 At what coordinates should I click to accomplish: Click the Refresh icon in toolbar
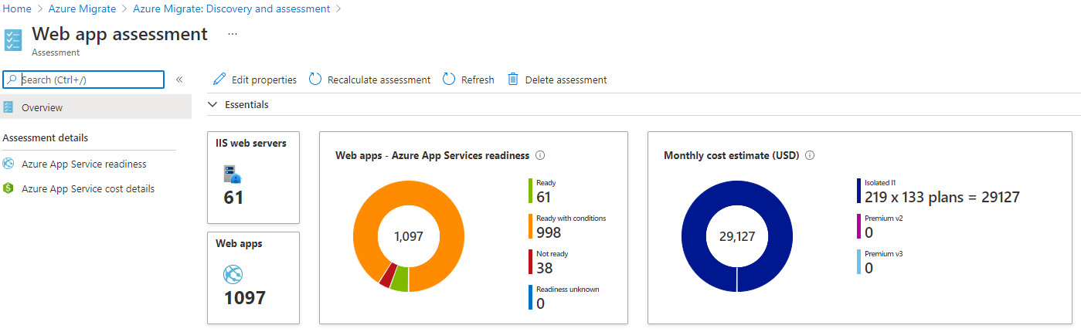[449, 80]
